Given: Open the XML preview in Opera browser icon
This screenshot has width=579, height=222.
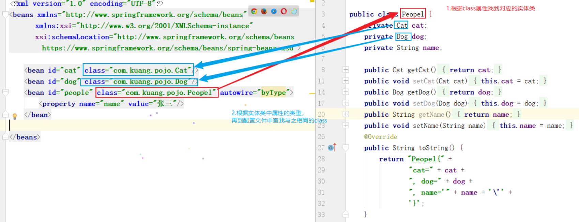Looking at the screenshot, I should 284,11.
